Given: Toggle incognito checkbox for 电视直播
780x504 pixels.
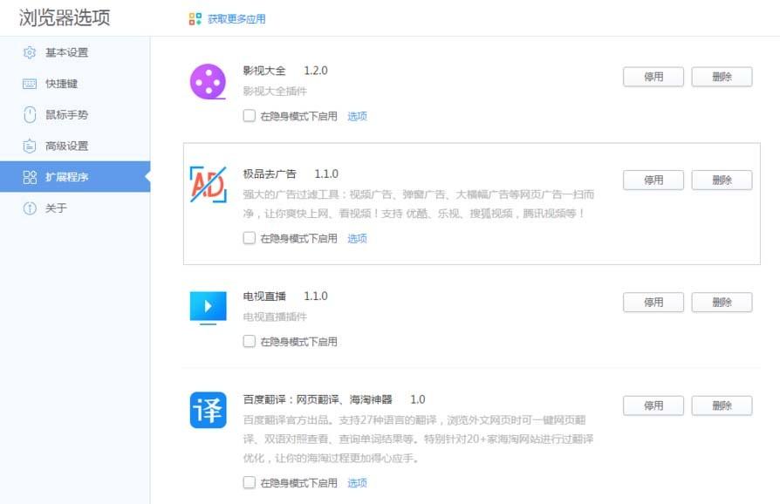Looking at the screenshot, I should point(249,341).
